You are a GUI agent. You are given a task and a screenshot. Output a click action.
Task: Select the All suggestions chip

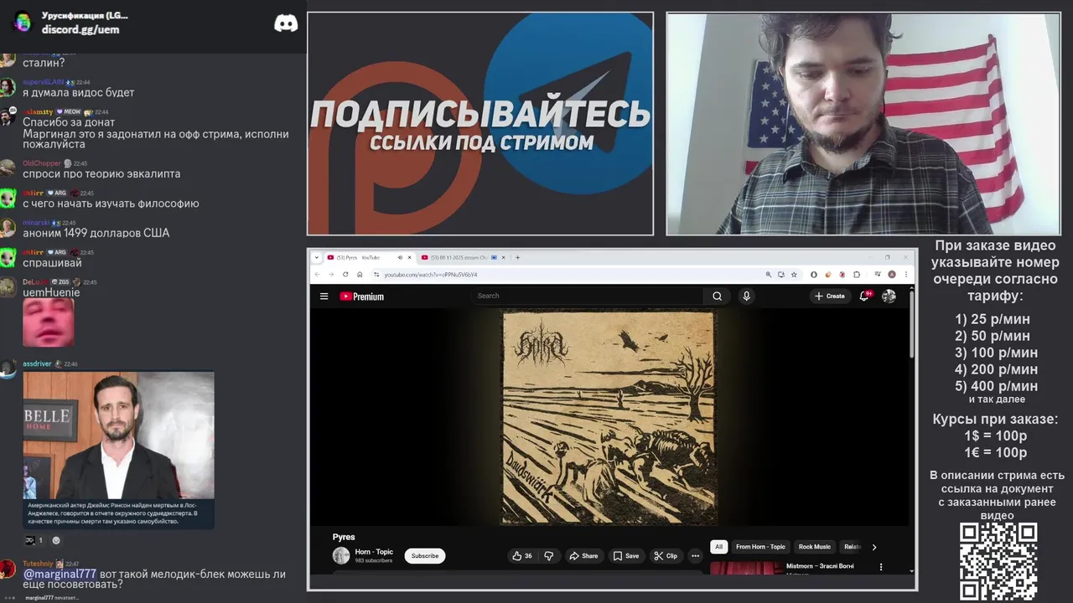(718, 547)
